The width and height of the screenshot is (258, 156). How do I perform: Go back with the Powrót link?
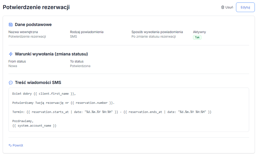(16, 145)
